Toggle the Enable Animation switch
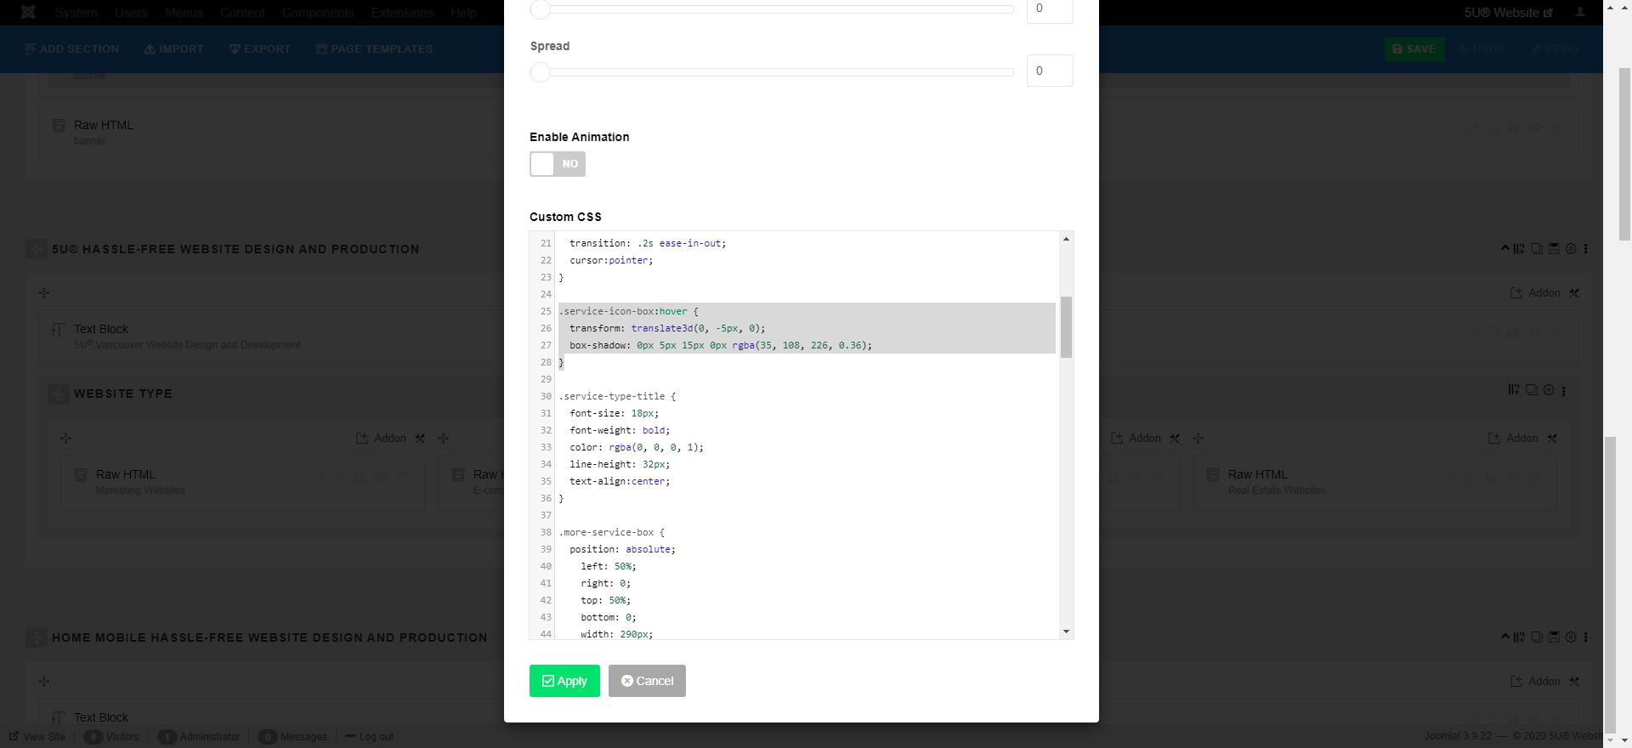 pos(558,164)
